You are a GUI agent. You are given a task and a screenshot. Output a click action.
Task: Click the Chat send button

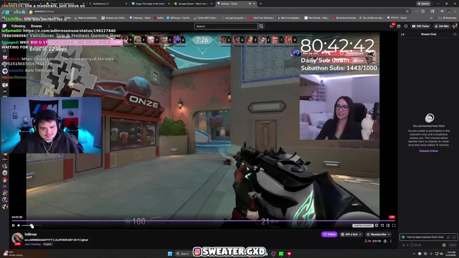(x=453, y=245)
